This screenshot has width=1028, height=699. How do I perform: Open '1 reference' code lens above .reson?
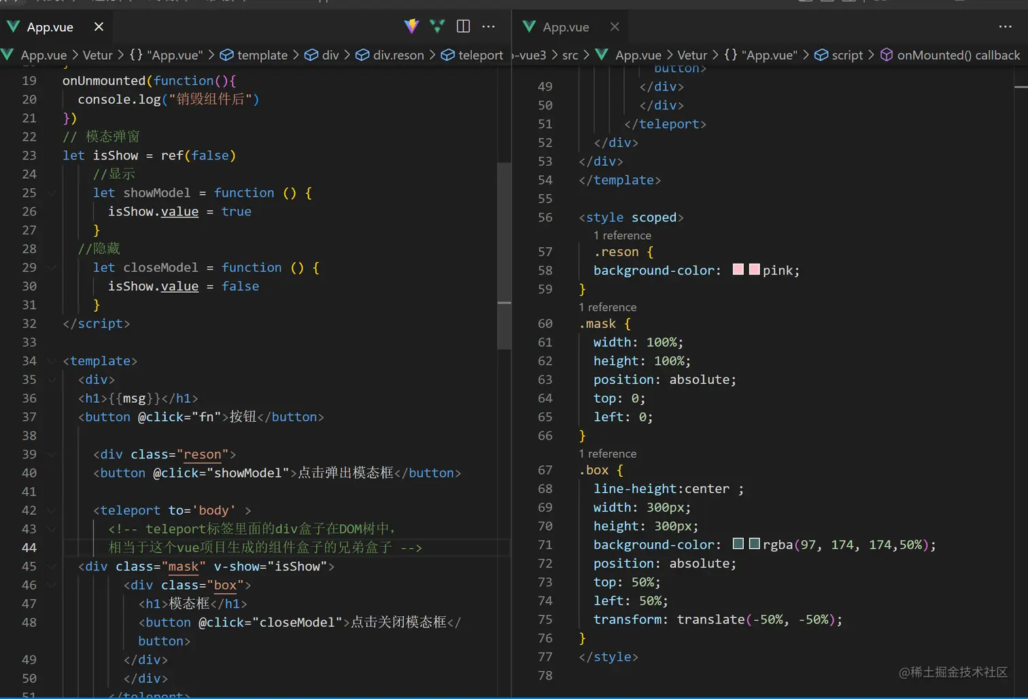622,236
